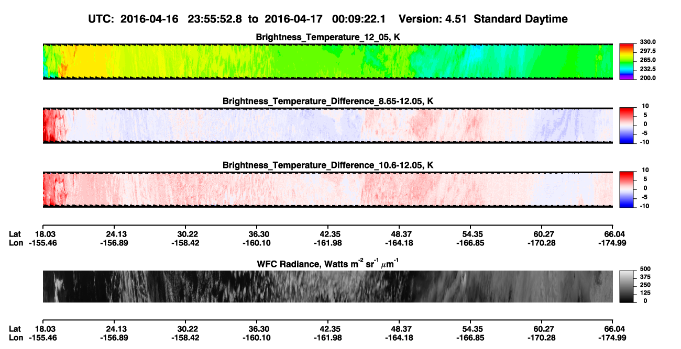Click Lon label beneath the WFC Radiance panel
This screenshot has width=681, height=349.
pyautogui.click(x=16, y=337)
